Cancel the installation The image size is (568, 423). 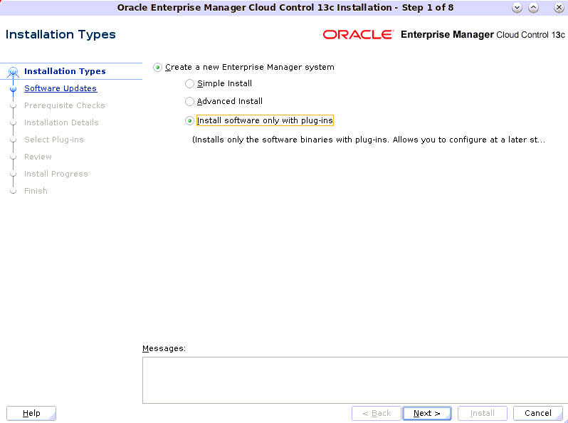tap(538, 413)
